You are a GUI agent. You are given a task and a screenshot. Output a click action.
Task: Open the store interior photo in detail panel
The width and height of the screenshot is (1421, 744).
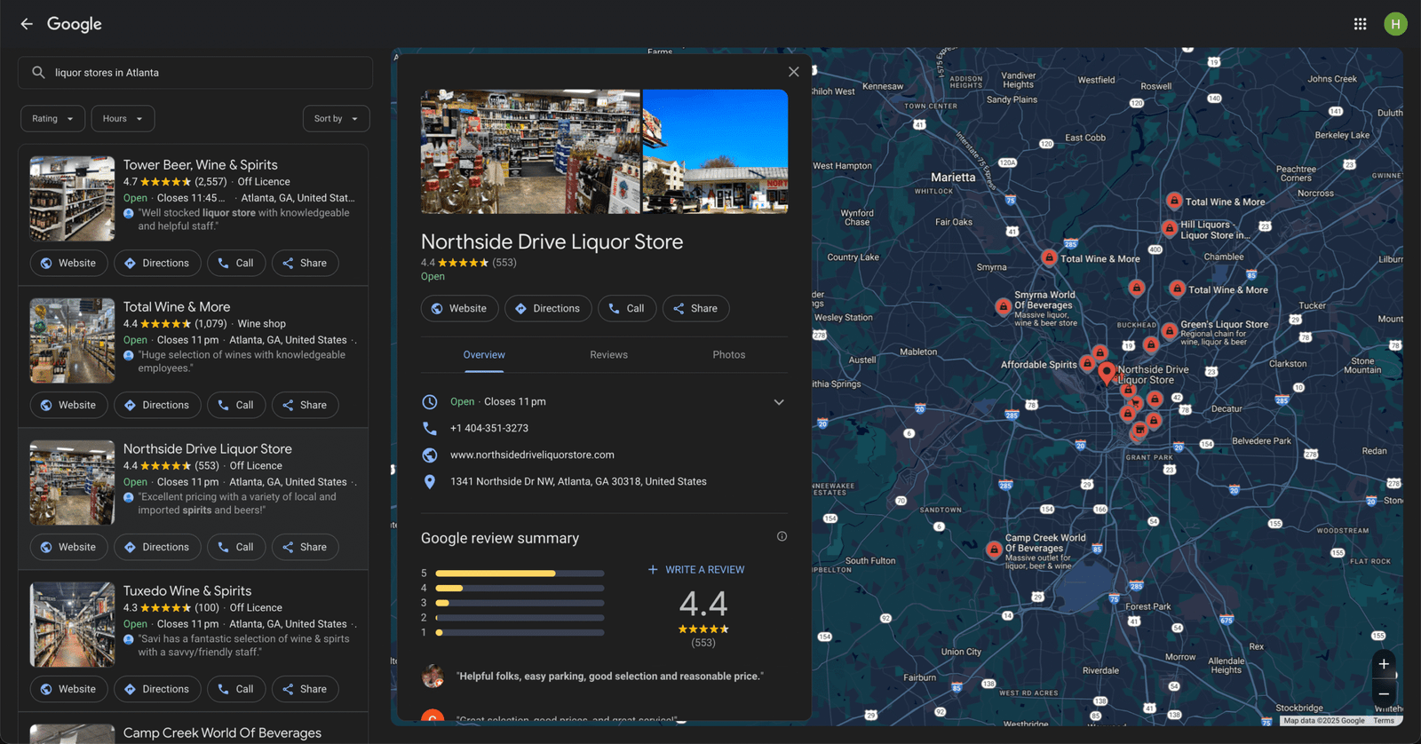click(x=530, y=152)
